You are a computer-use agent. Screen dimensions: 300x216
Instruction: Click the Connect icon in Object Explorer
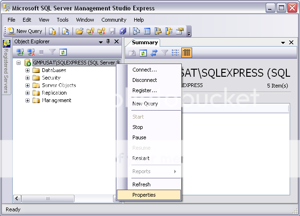point(20,52)
